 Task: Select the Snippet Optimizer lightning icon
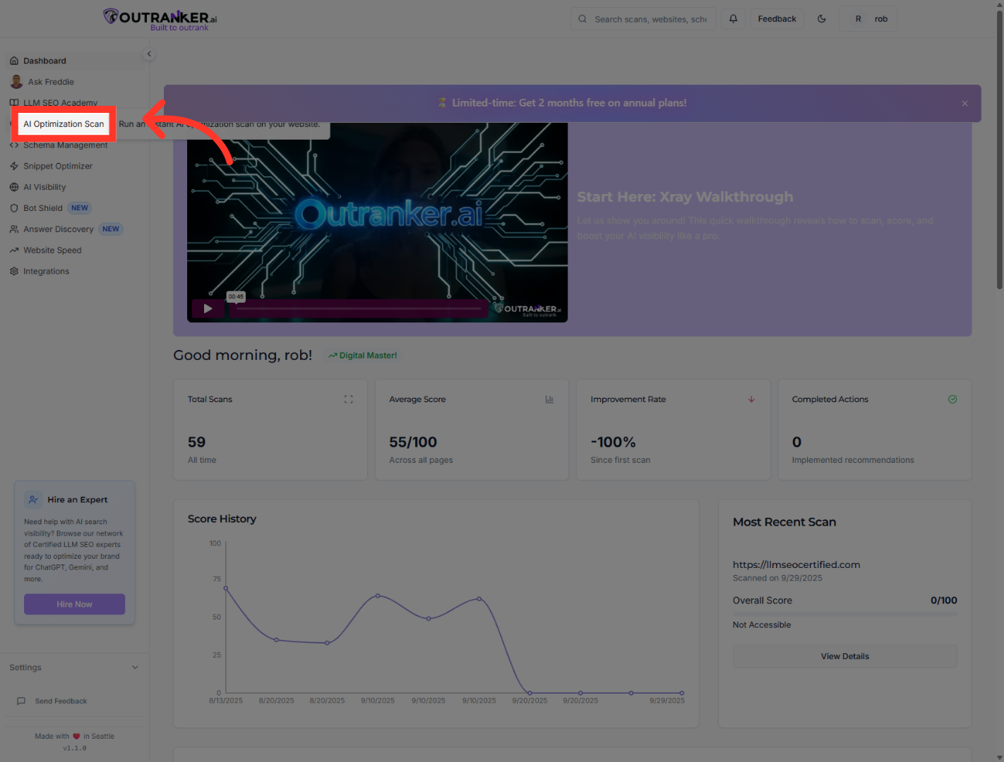(15, 166)
